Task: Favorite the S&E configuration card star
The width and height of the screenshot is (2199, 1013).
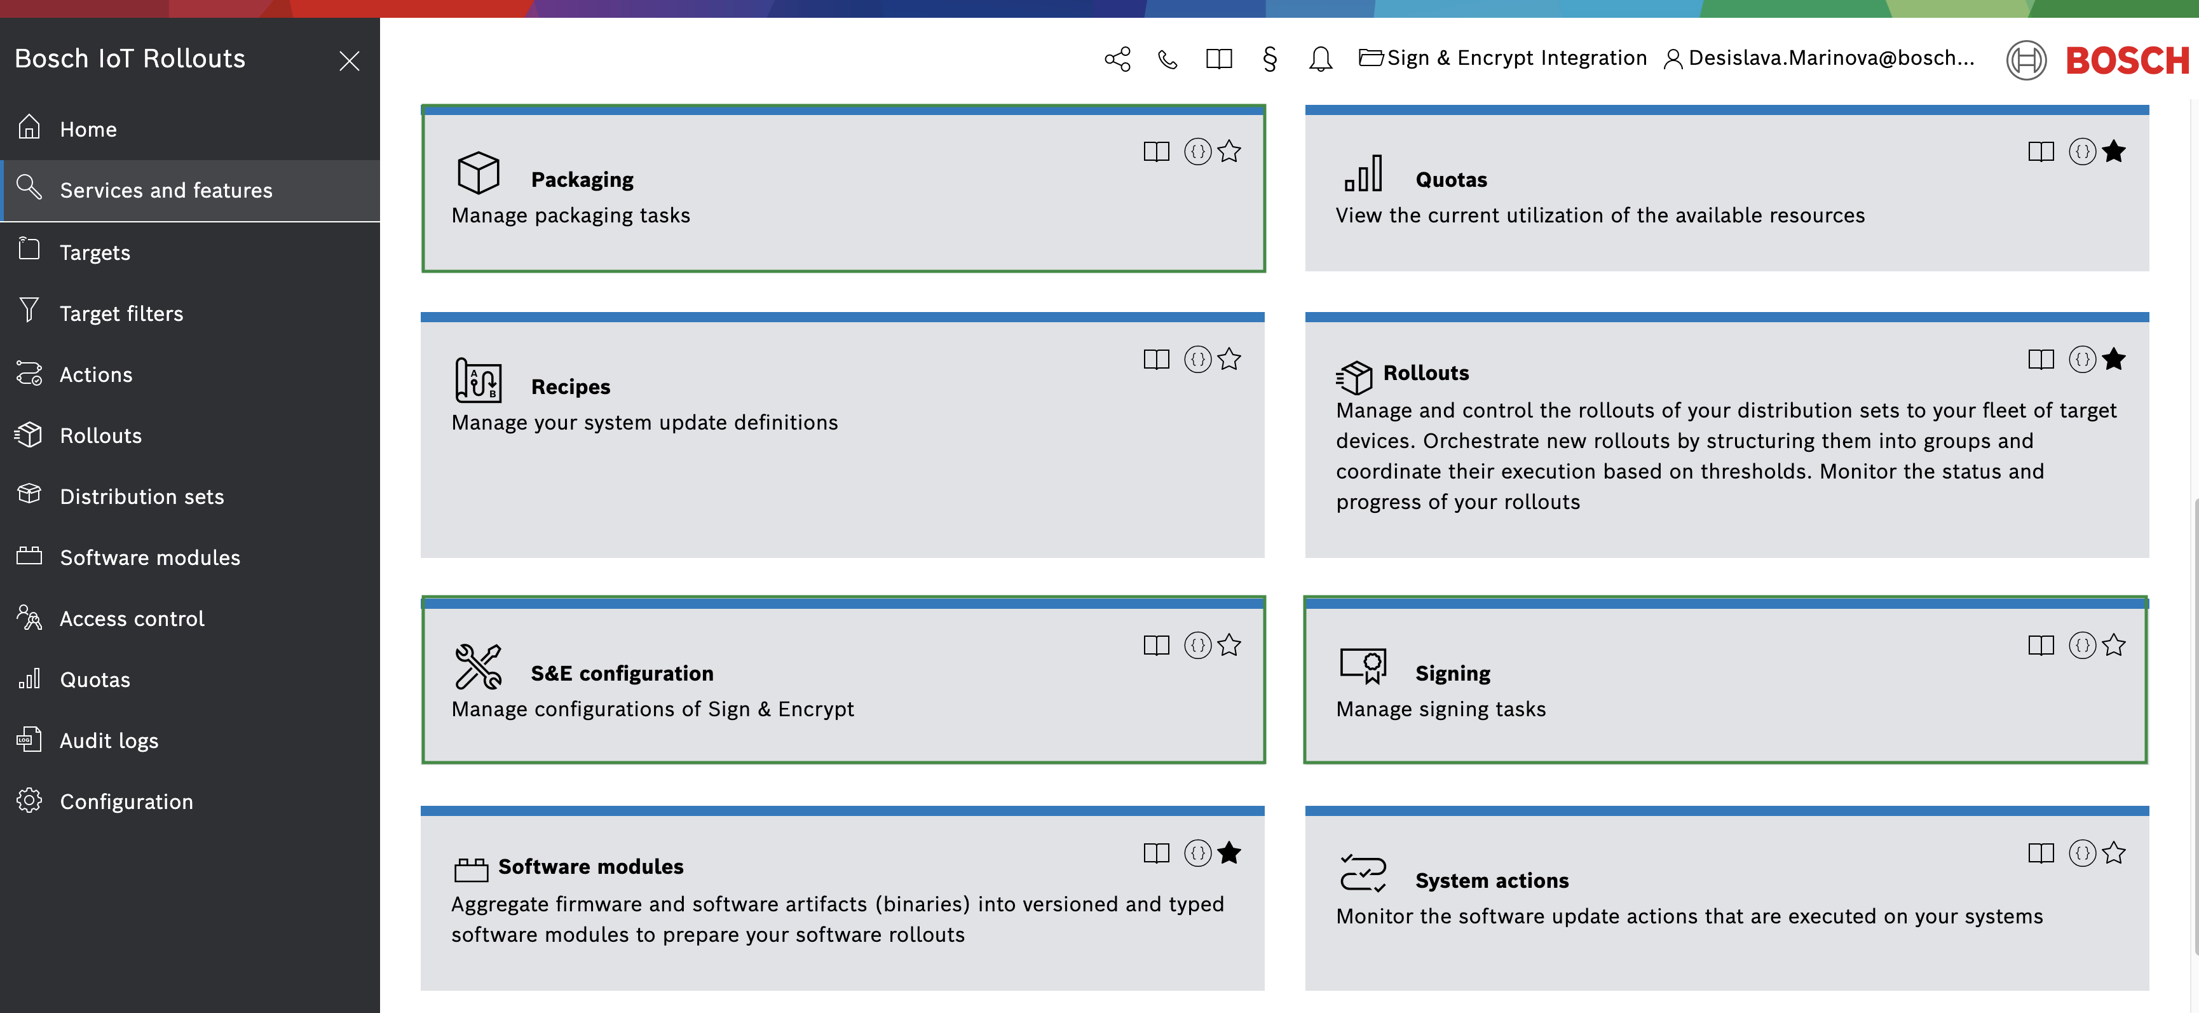Action: click(1229, 644)
